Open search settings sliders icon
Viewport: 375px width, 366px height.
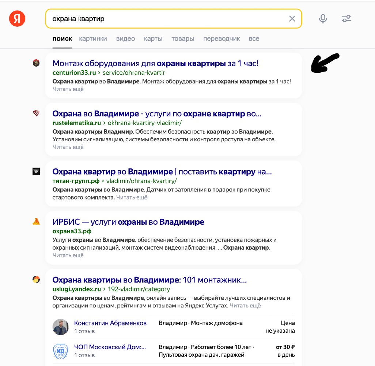tap(346, 19)
